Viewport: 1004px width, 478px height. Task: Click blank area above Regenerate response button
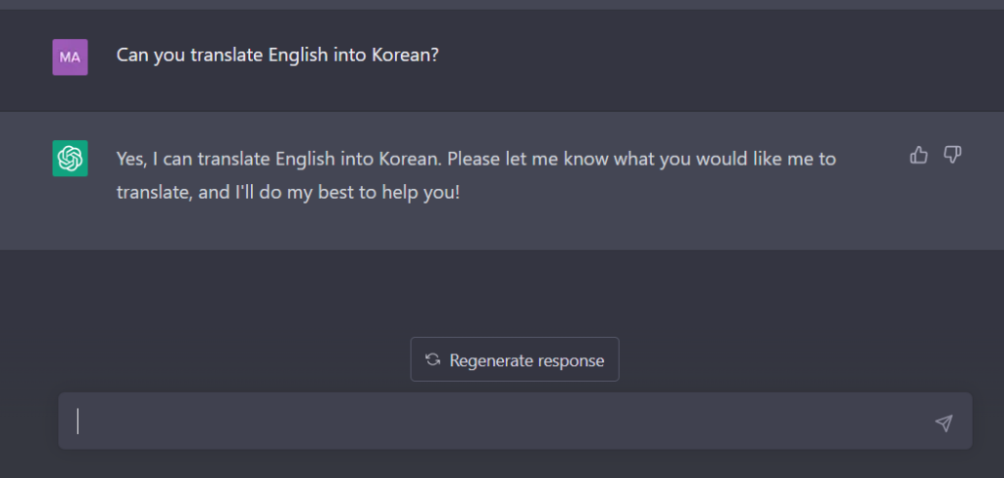(515, 291)
